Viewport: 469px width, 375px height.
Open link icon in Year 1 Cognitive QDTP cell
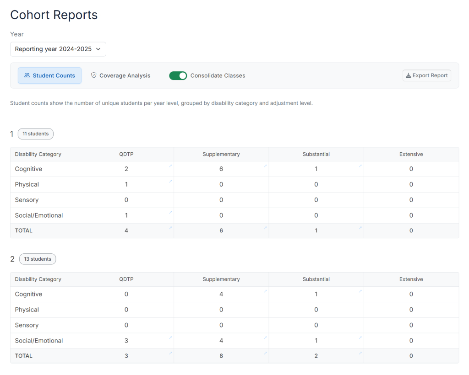pyautogui.click(x=170, y=166)
